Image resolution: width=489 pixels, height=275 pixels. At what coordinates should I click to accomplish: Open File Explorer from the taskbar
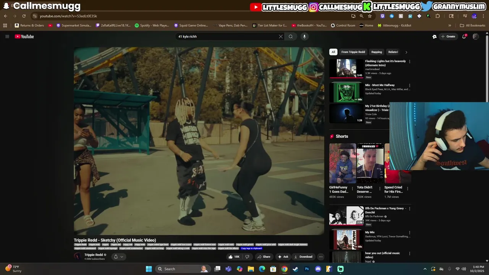(x=251, y=269)
